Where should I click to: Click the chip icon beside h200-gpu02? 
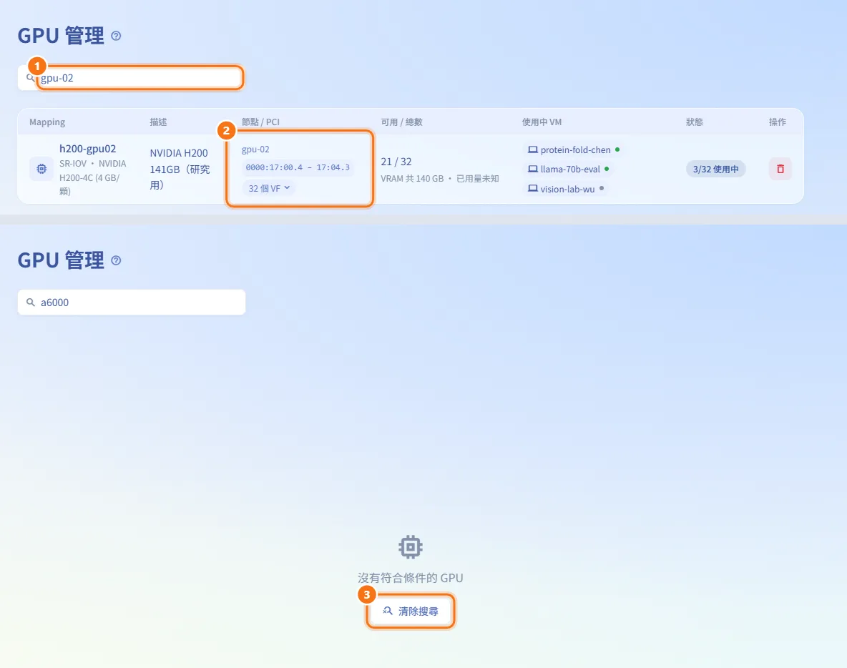point(41,169)
